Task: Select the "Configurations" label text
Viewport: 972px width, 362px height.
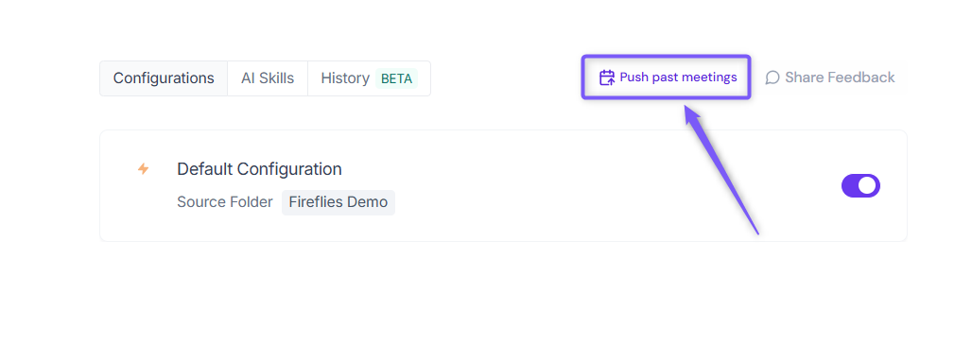Action: pyautogui.click(x=164, y=78)
